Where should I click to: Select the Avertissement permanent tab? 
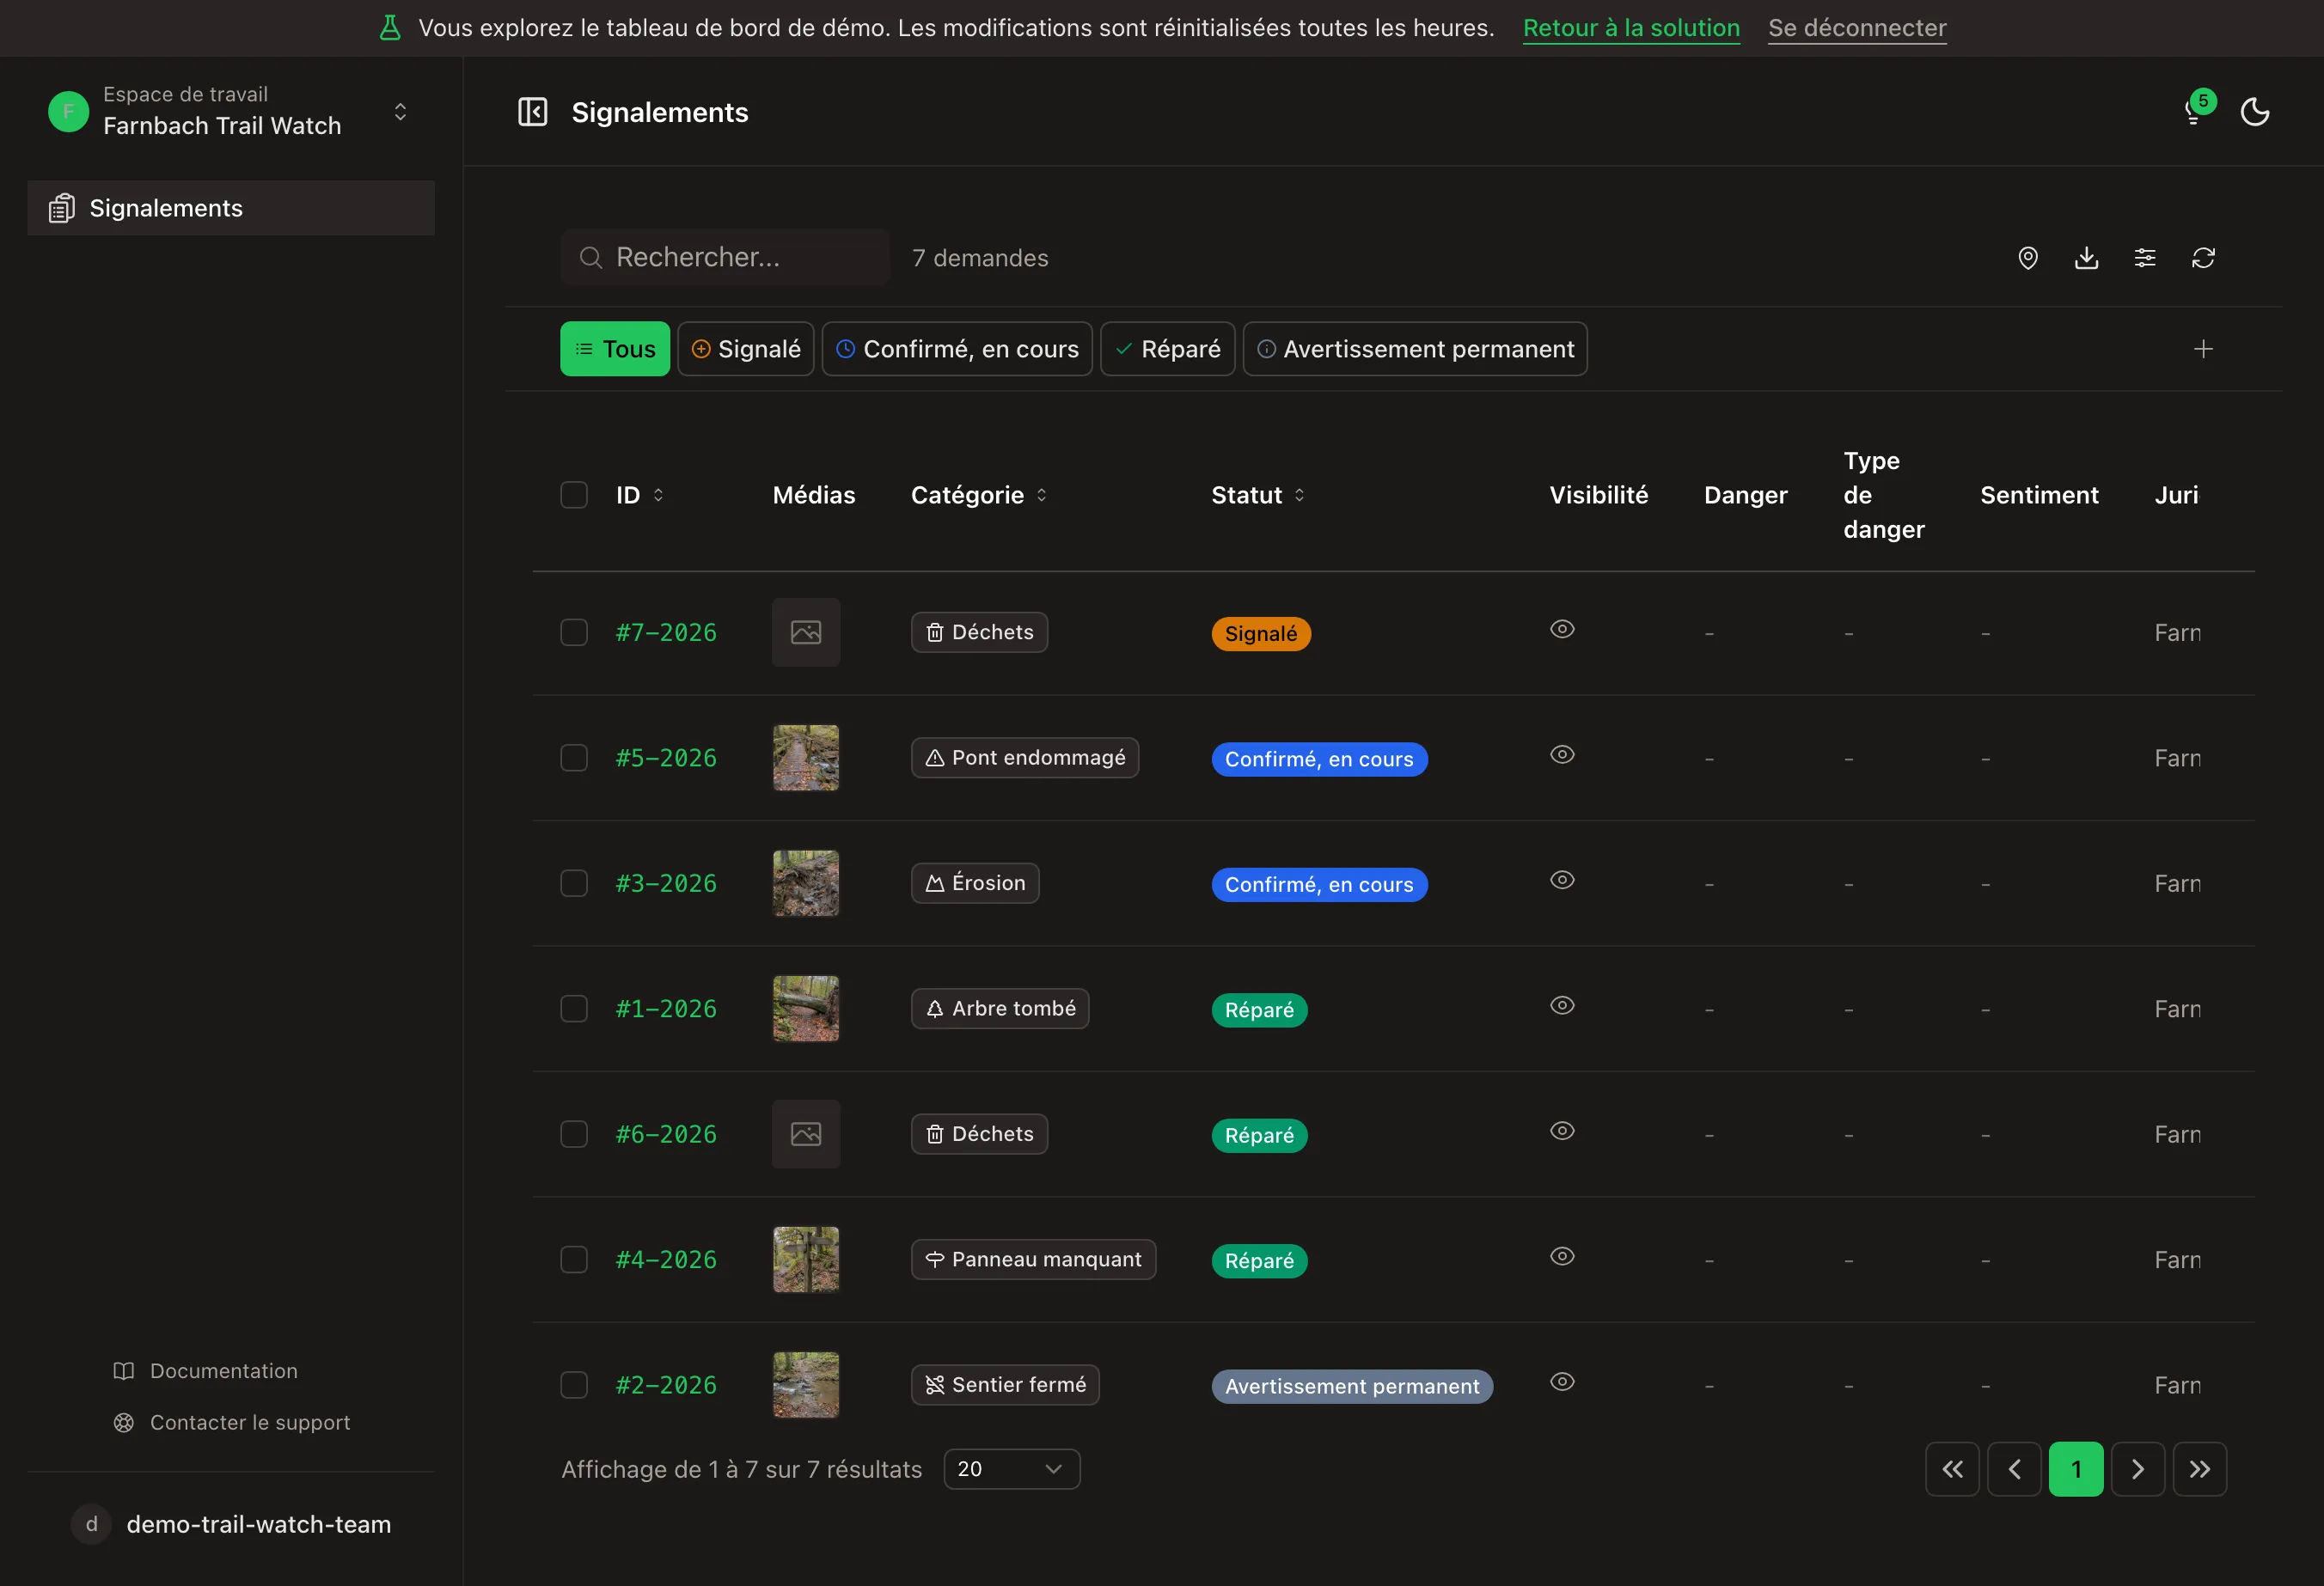[x=1415, y=349]
